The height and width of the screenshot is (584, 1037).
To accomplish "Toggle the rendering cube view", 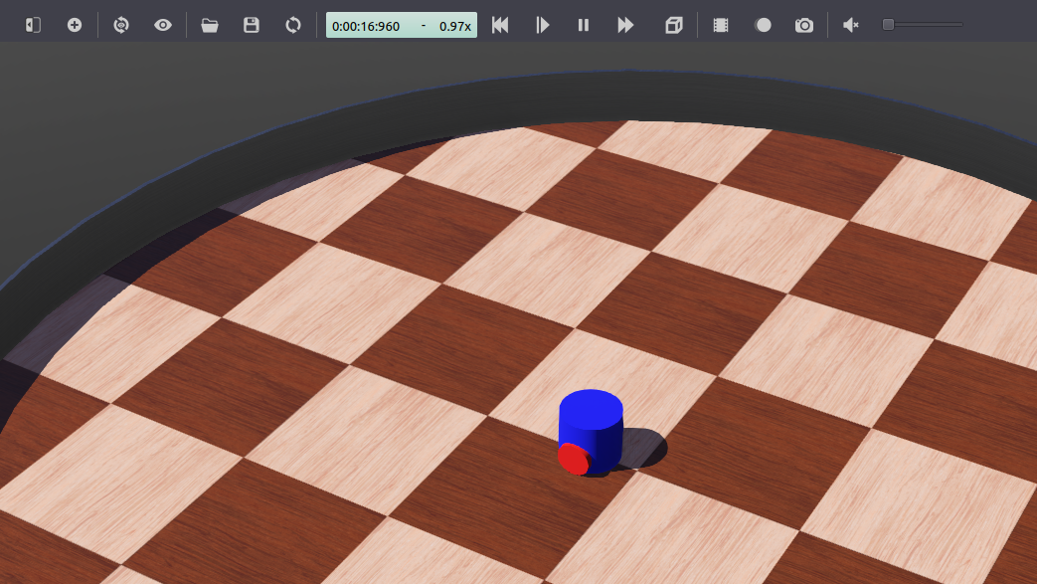I will pyautogui.click(x=673, y=25).
